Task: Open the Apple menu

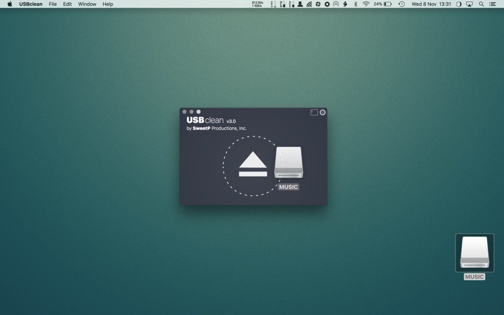Action: [9, 4]
